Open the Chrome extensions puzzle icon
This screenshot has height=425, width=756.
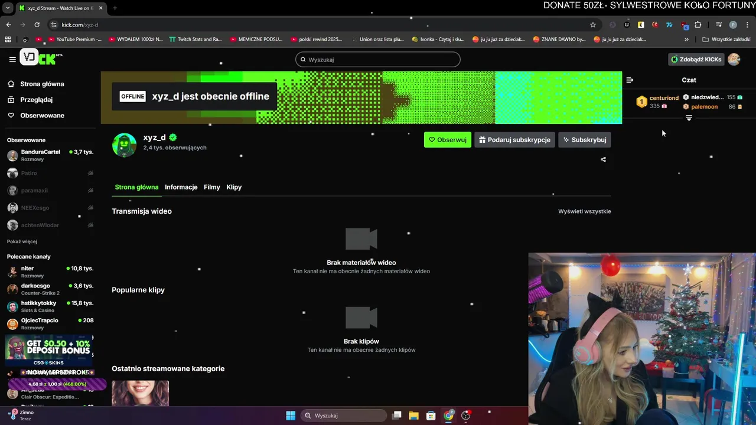click(x=698, y=25)
